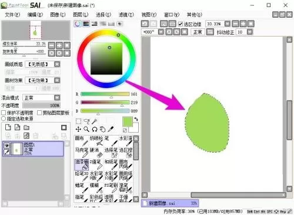The width and height of the screenshot is (294, 215).
Task: Adjust the R color slider
Action: click(x=105, y=94)
